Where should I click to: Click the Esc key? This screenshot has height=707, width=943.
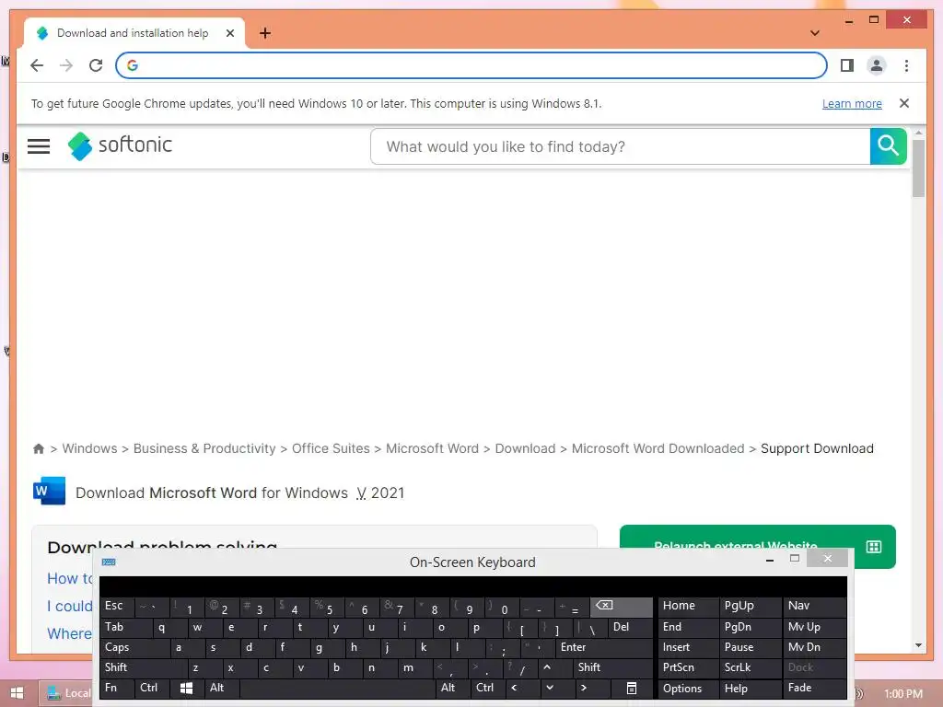click(x=117, y=606)
